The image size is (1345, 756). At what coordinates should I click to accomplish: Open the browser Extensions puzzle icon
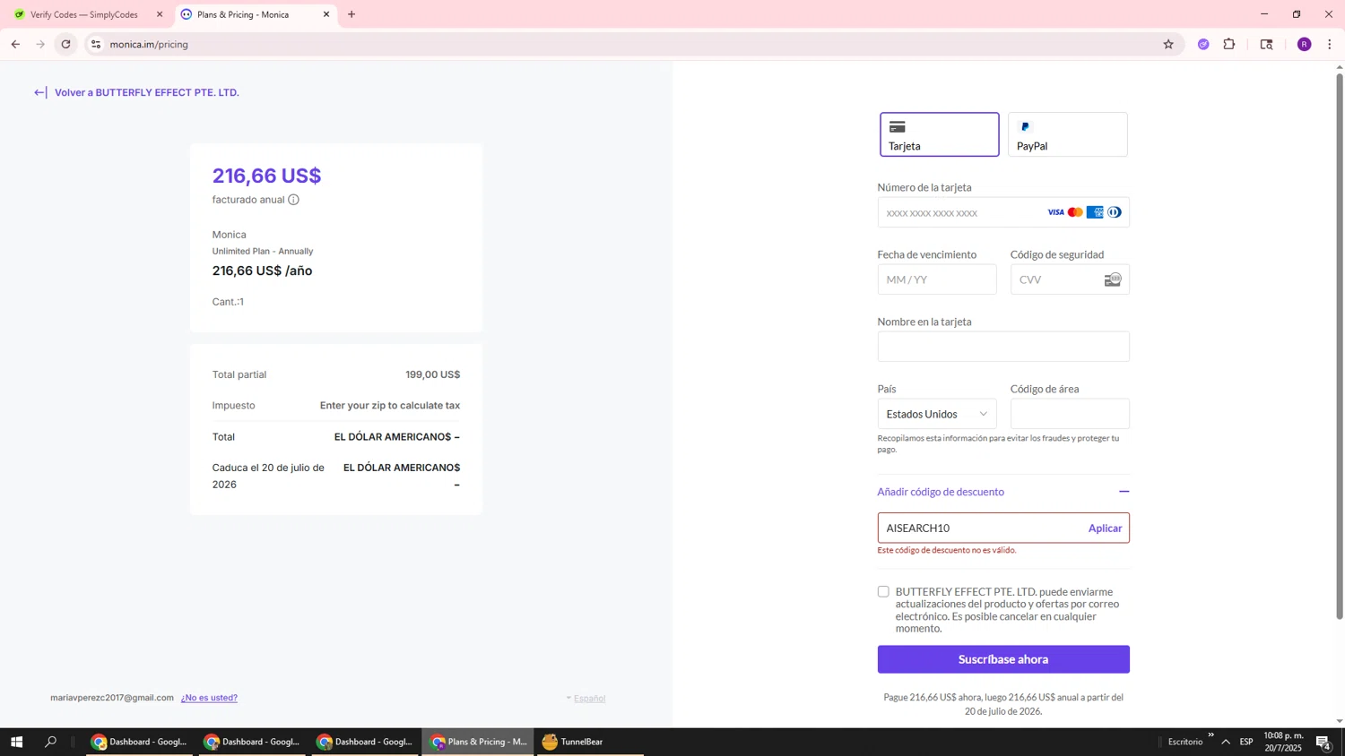click(1229, 44)
